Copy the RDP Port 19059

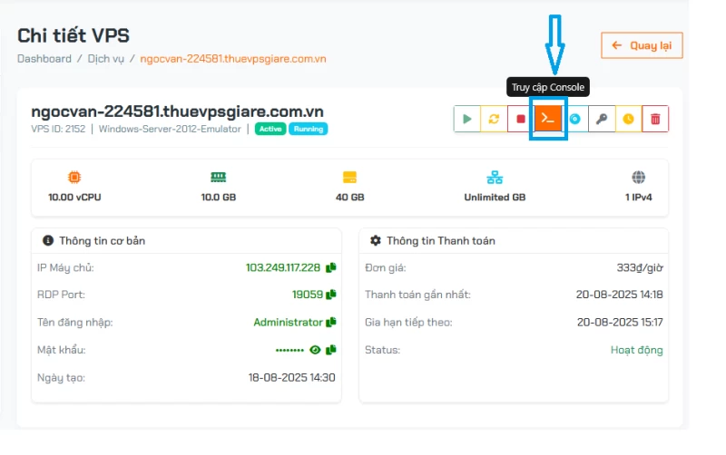tap(330, 295)
